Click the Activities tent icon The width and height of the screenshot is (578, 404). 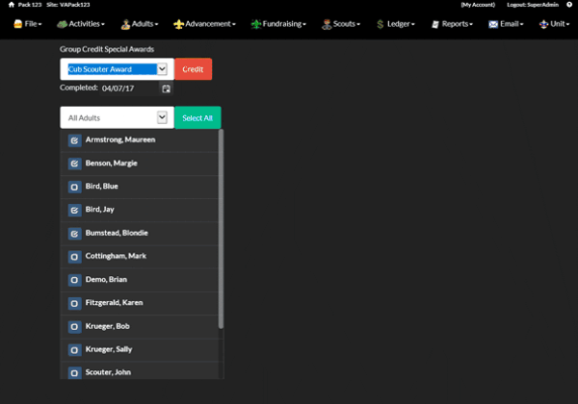coord(62,24)
